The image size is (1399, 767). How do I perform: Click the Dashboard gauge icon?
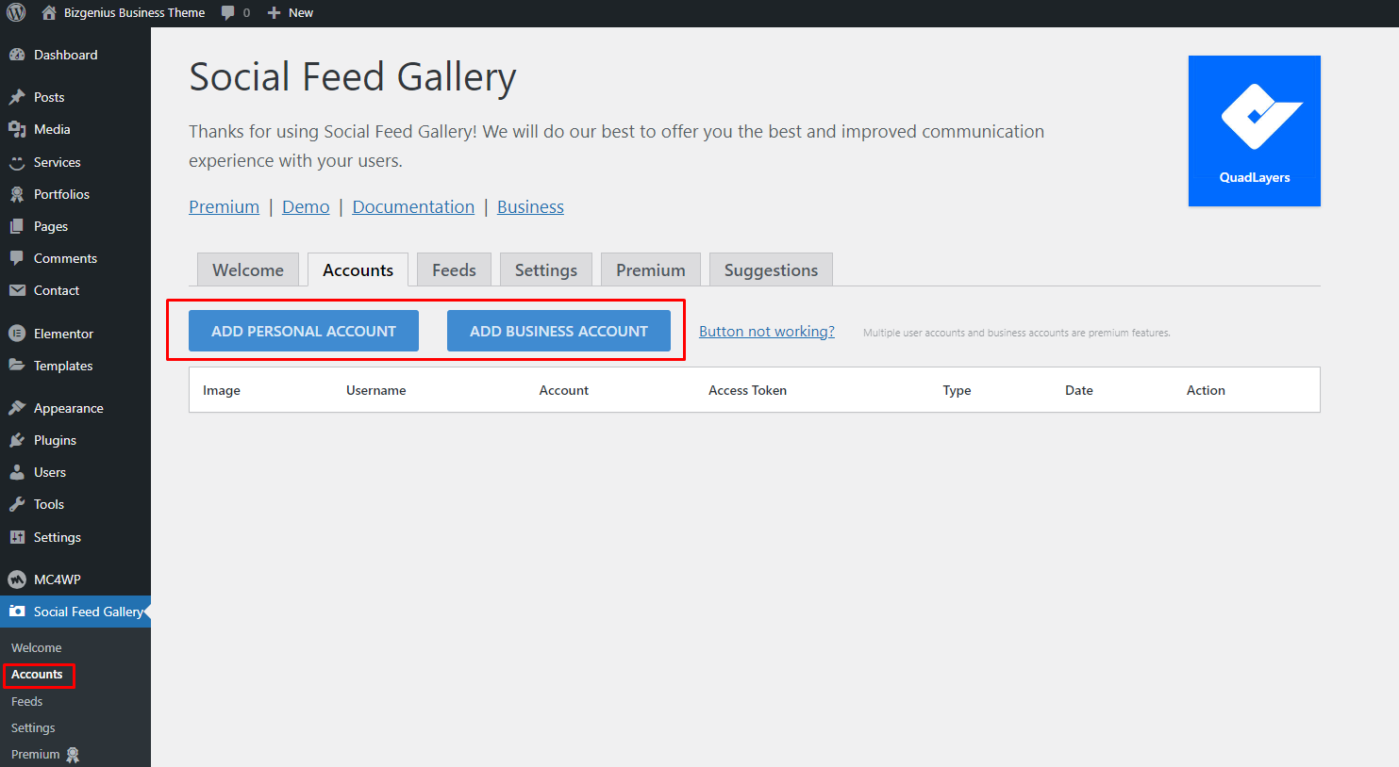point(17,55)
